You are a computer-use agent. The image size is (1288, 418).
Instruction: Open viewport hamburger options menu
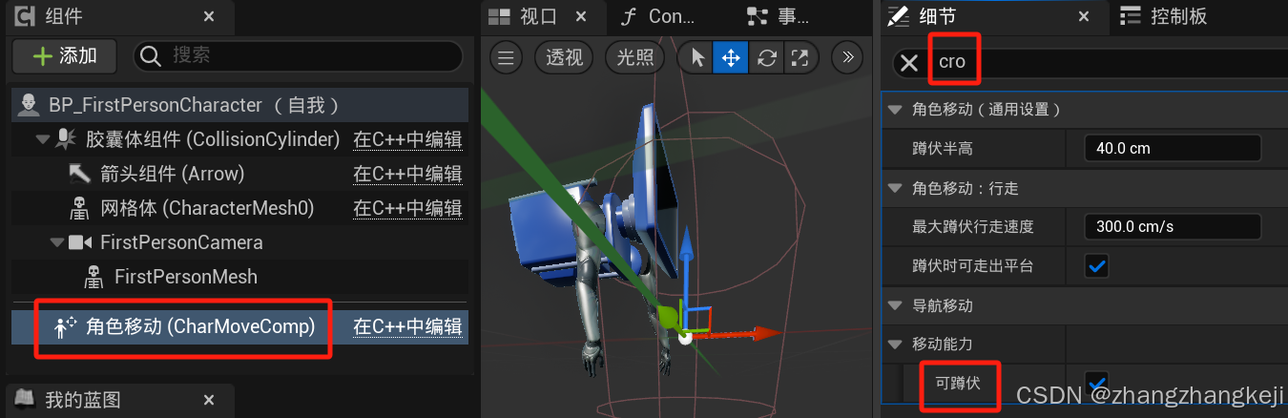[x=506, y=58]
